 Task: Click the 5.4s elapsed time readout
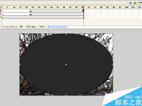coord(42,27)
